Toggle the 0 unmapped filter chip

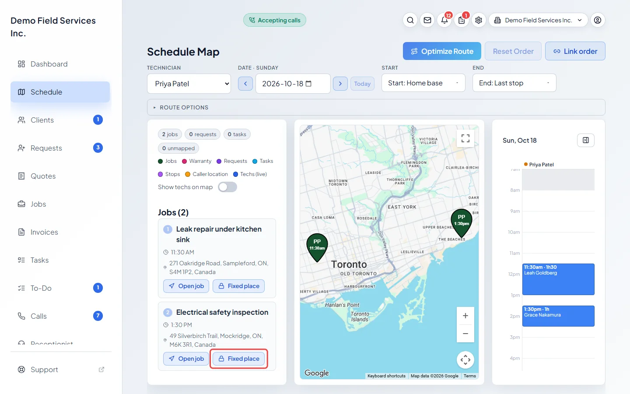(x=178, y=148)
